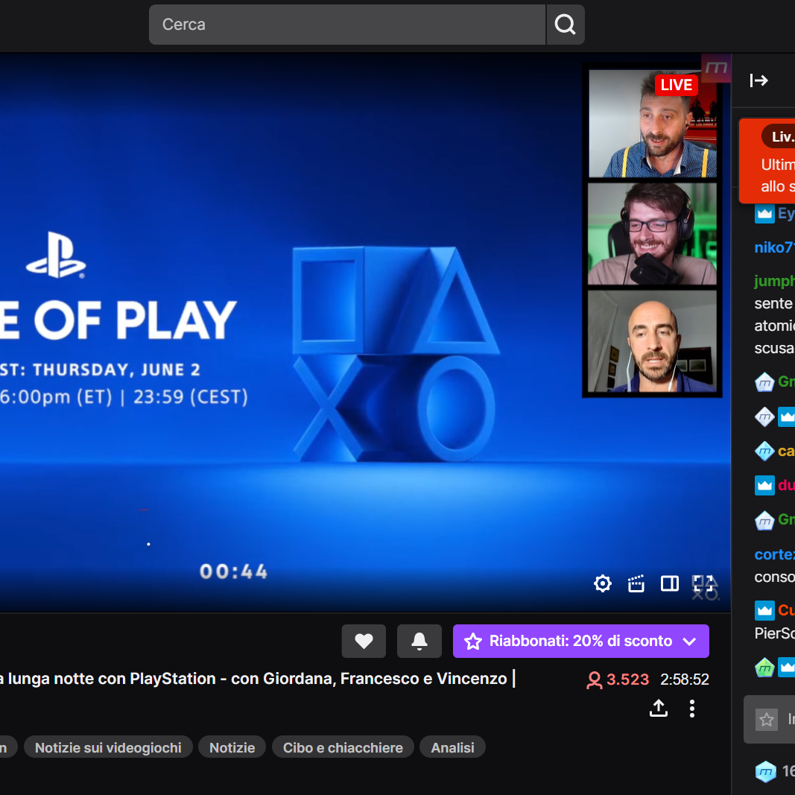The image size is (795, 795).
Task: Toggle theatre mode in the player
Action: point(669,583)
